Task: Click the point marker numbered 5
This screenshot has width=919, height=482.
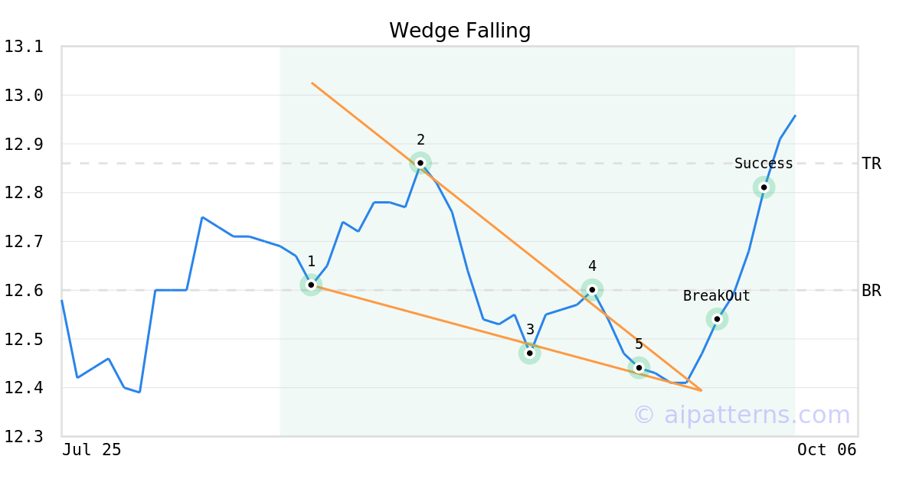Action: coord(639,368)
